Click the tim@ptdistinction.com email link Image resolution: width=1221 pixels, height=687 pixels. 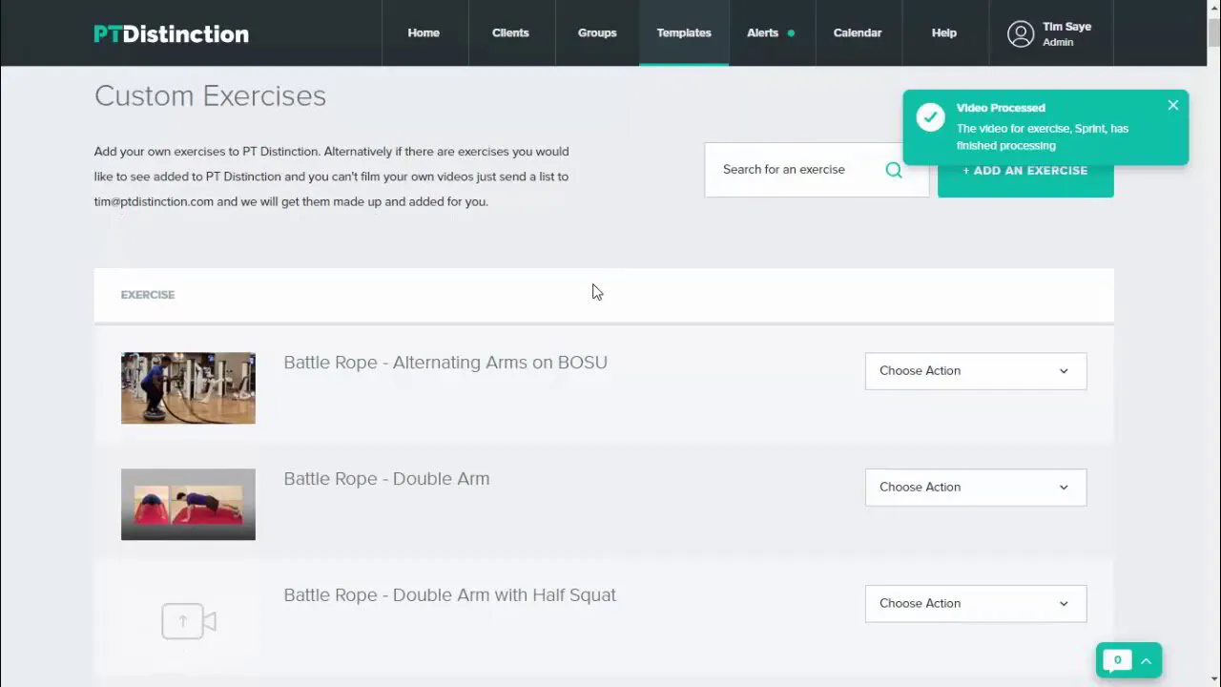[153, 201]
